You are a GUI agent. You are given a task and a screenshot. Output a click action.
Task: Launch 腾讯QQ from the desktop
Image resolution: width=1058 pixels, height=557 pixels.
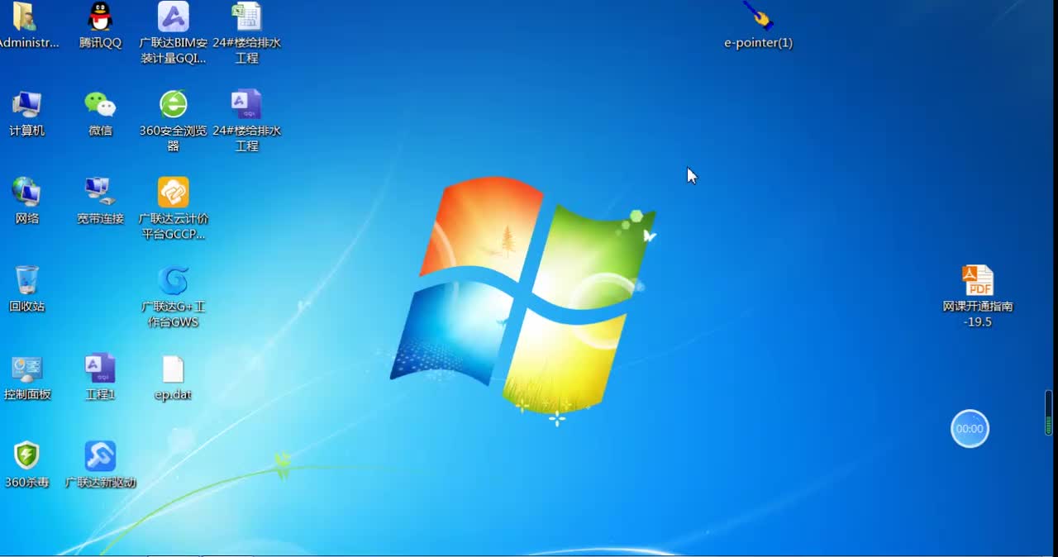coord(100,17)
